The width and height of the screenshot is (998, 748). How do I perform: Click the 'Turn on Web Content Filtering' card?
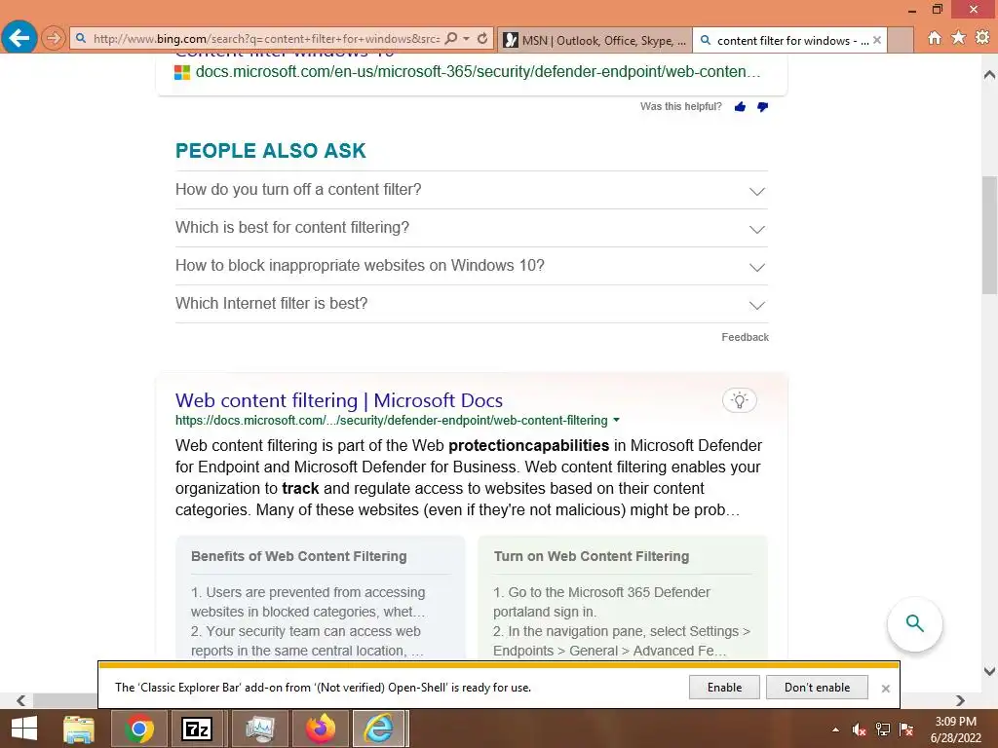click(623, 598)
